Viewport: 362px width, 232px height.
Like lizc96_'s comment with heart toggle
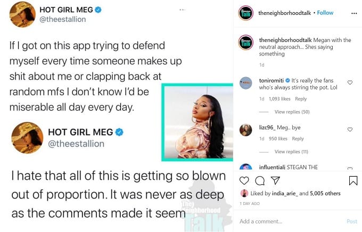click(x=350, y=129)
